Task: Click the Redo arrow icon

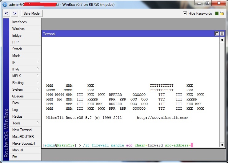Action: click(x=14, y=13)
